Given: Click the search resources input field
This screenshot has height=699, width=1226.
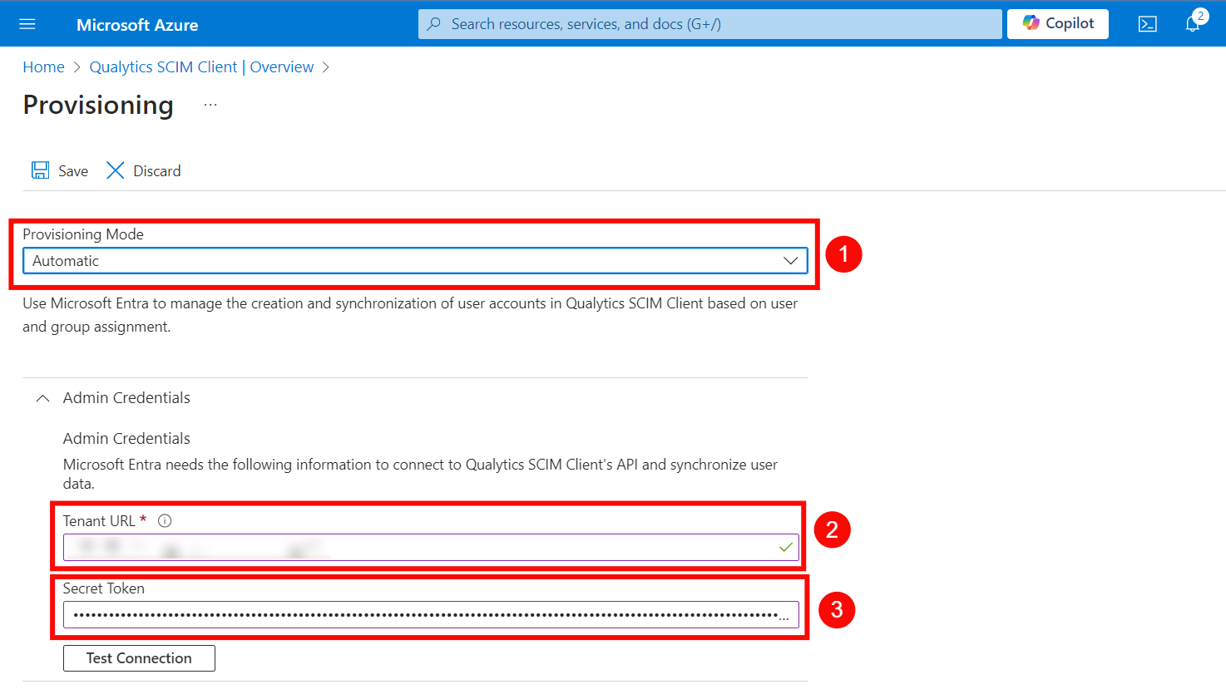Looking at the screenshot, I should (710, 24).
